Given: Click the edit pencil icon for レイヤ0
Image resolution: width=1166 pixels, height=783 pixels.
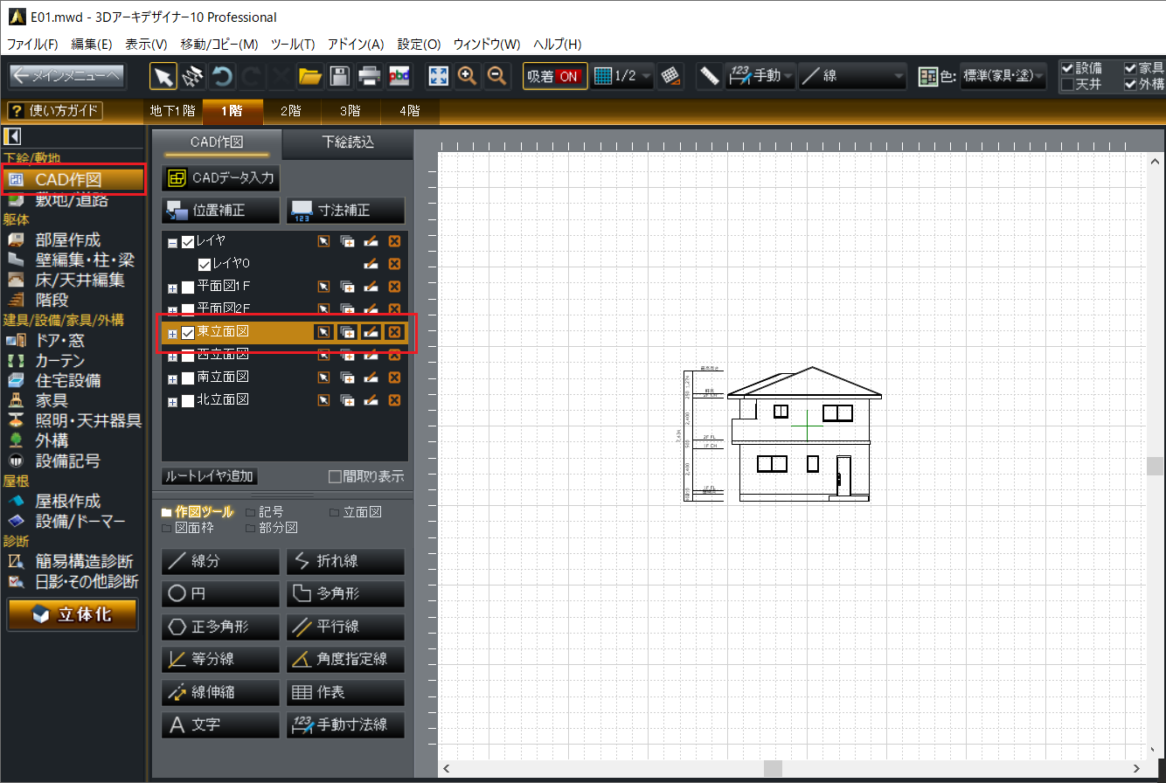Looking at the screenshot, I should coord(371,264).
